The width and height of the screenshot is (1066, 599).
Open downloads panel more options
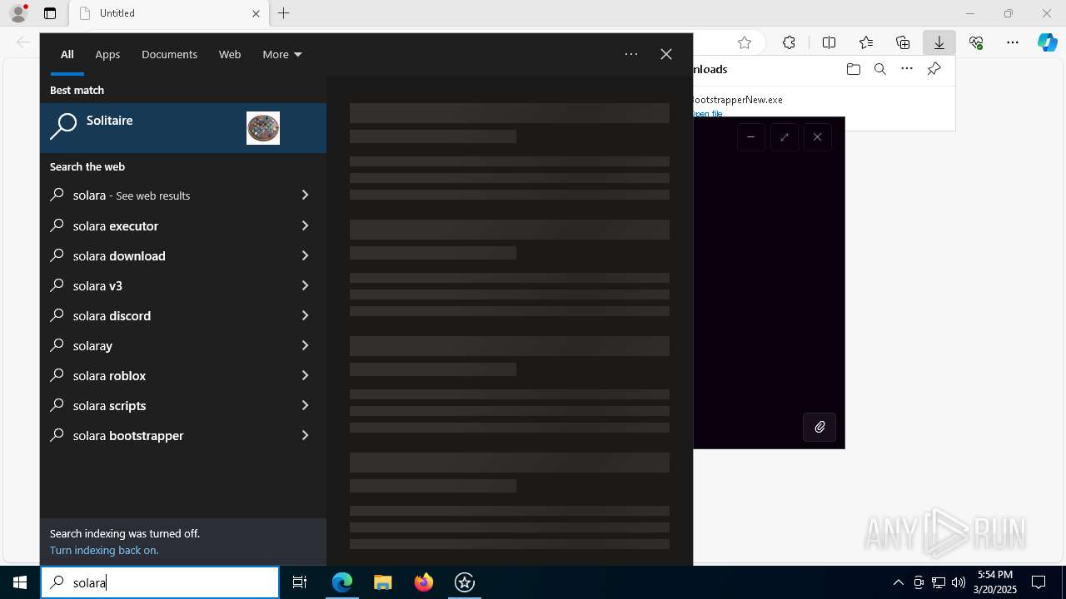tap(907, 69)
